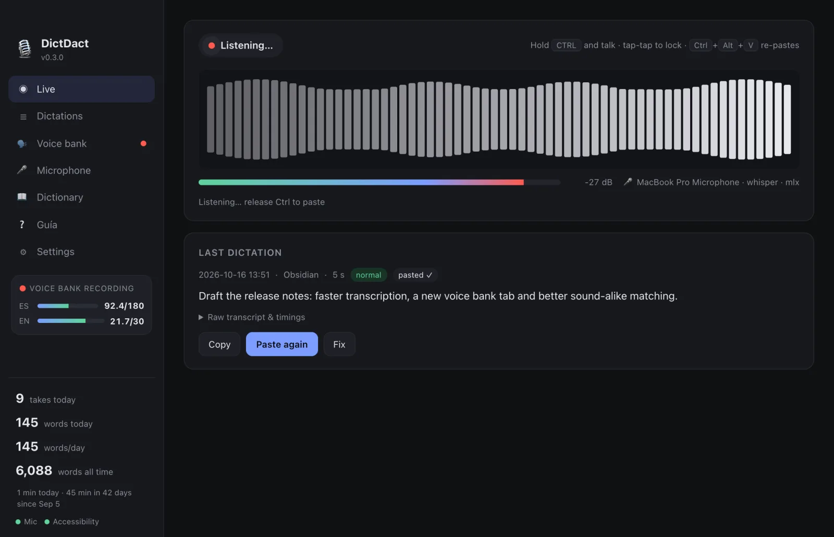This screenshot has height=537, width=834.
Task: Click the 92.4/180 ES value
Action: (124, 306)
